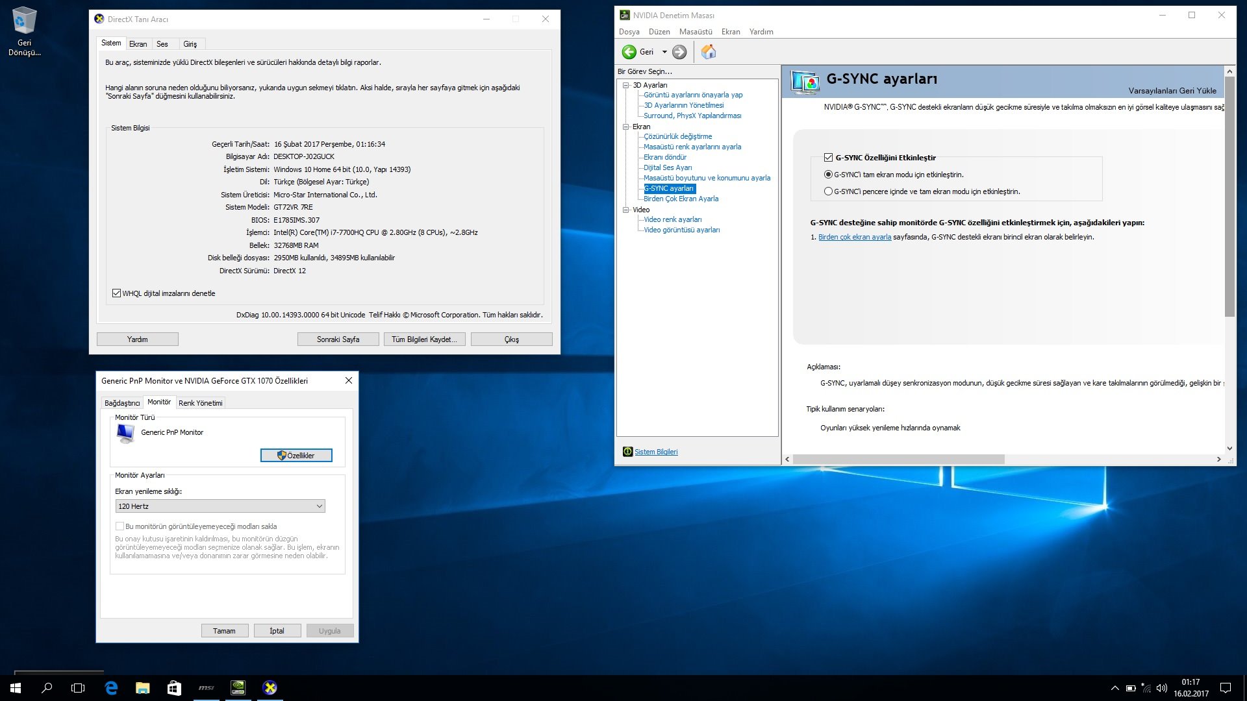The width and height of the screenshot is (1247, 701).
Task: Click the MSI app taskbar icon
Action: pos(206,688)
